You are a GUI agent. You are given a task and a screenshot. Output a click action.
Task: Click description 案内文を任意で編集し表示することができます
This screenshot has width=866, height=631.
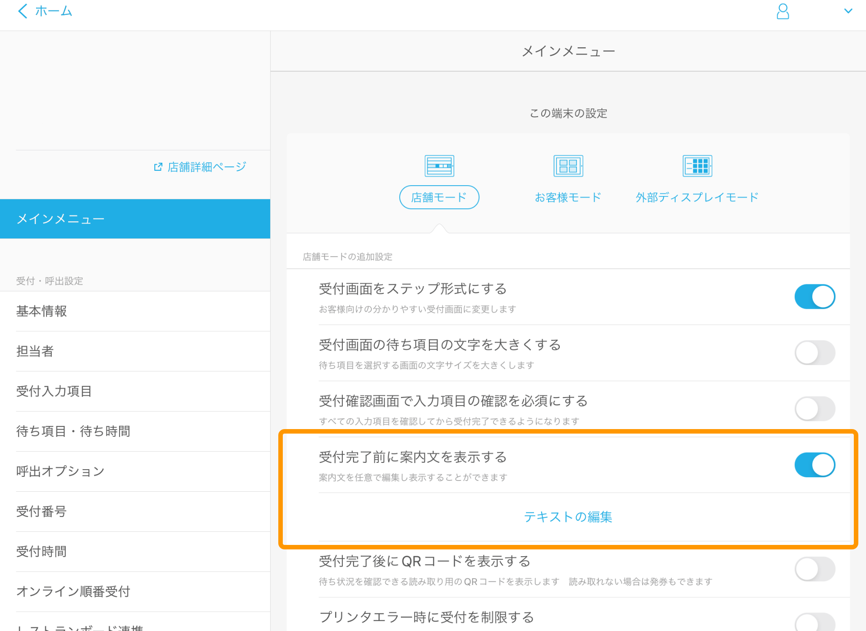click(413, 477)
